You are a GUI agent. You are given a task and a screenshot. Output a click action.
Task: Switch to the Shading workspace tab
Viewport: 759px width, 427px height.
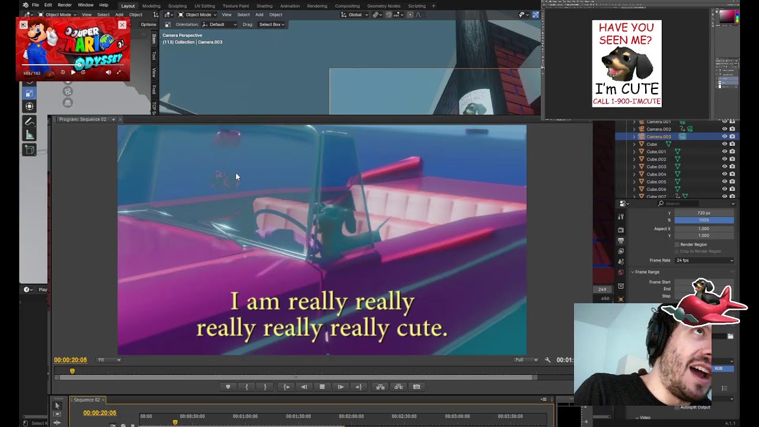(264, 6)
